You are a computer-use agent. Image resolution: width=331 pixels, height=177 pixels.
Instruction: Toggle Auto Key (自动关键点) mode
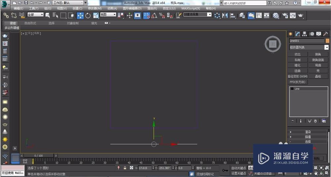[238, 168]
